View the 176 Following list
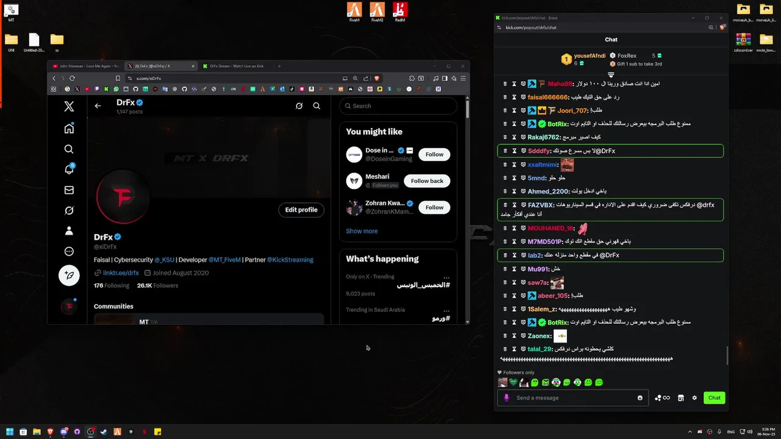 (x=112, y=285)
